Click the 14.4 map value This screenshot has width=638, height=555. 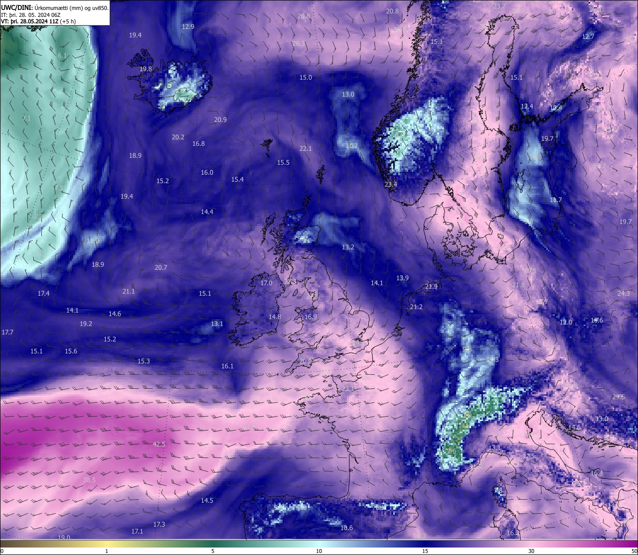pos(207,212)
